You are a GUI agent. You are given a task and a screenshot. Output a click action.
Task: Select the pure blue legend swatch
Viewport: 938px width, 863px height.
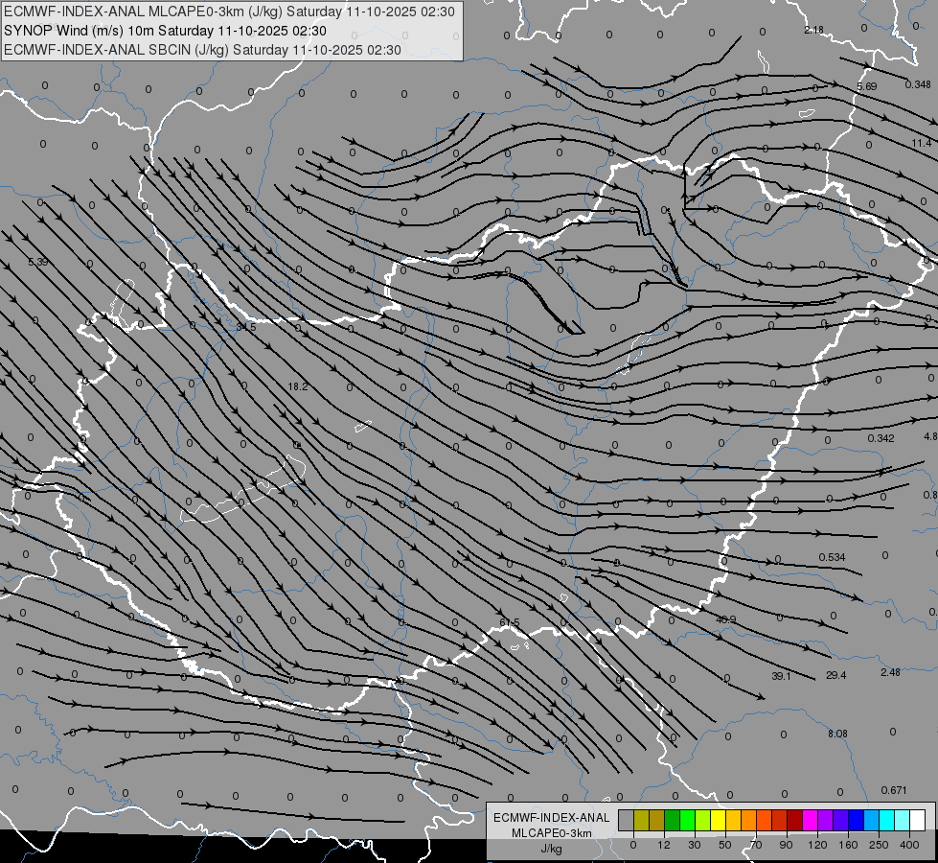(x=857, y=821)
